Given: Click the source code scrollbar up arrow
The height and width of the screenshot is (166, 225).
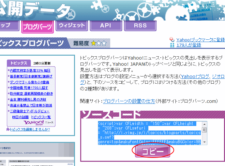Looking at the screenshot, I should pos(204,124).
